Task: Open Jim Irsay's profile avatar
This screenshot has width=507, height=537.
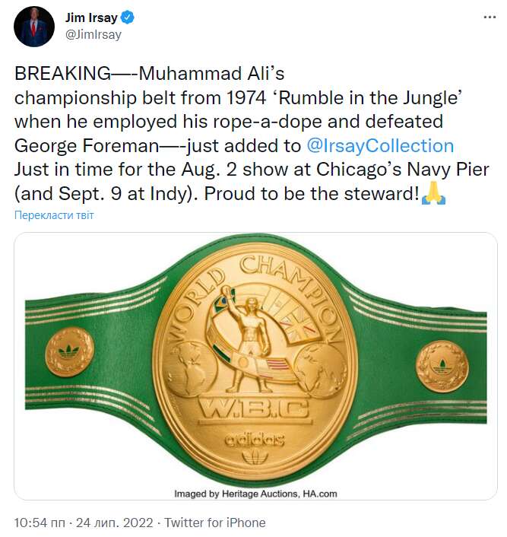Action: (34, 27)
